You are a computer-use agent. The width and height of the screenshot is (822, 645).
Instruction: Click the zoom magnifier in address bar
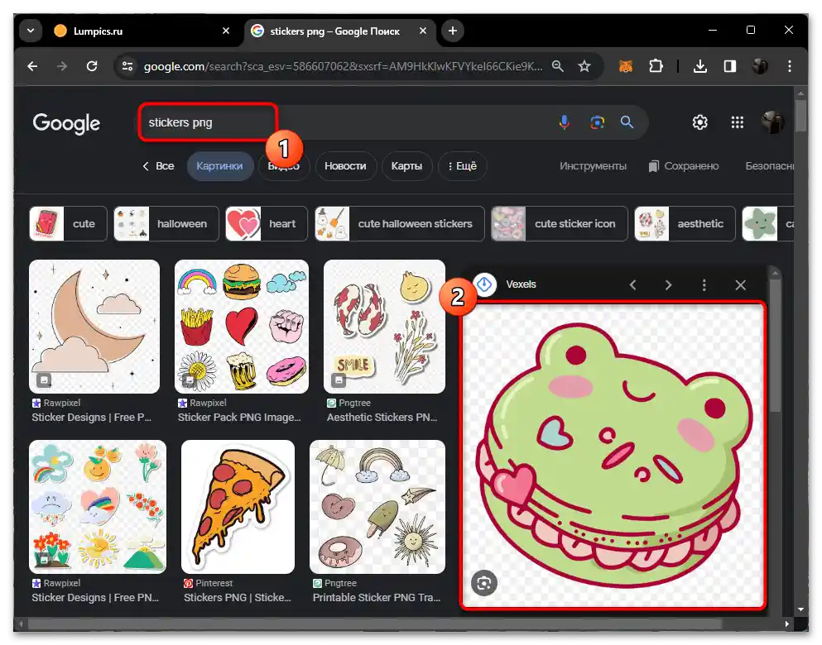(x=558, y=66)
